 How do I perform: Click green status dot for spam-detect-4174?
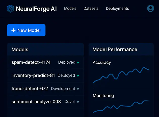coord(78,62)
